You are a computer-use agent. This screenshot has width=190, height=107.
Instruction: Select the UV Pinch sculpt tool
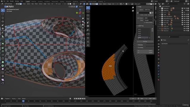tap(88, 45)
